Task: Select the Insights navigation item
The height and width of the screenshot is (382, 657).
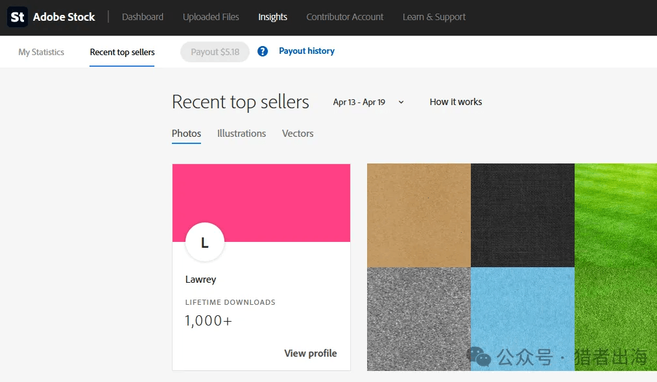Action: point(272,17)
